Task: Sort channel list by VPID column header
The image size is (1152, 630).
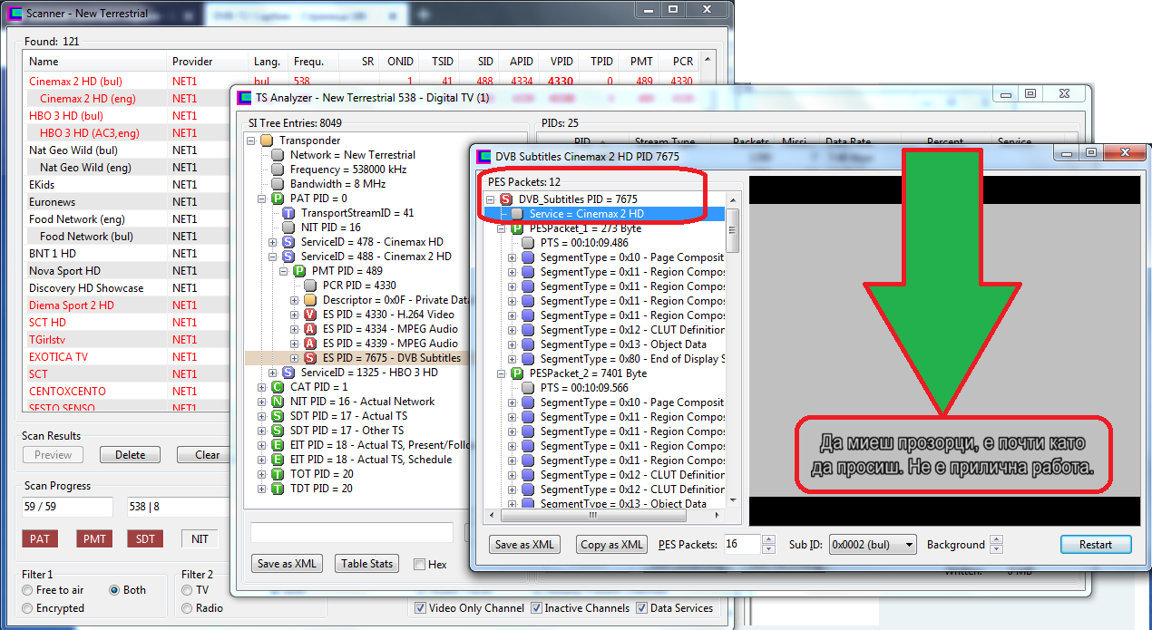Action: coord(560,62)
